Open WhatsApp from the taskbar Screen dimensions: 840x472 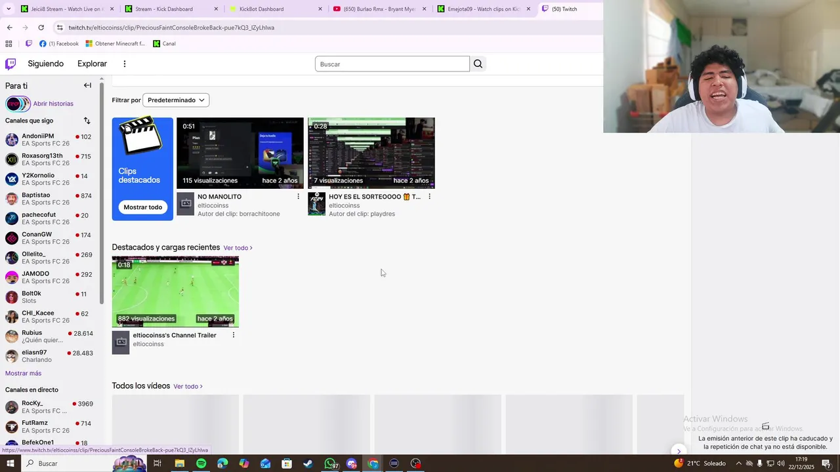(331, 463)
